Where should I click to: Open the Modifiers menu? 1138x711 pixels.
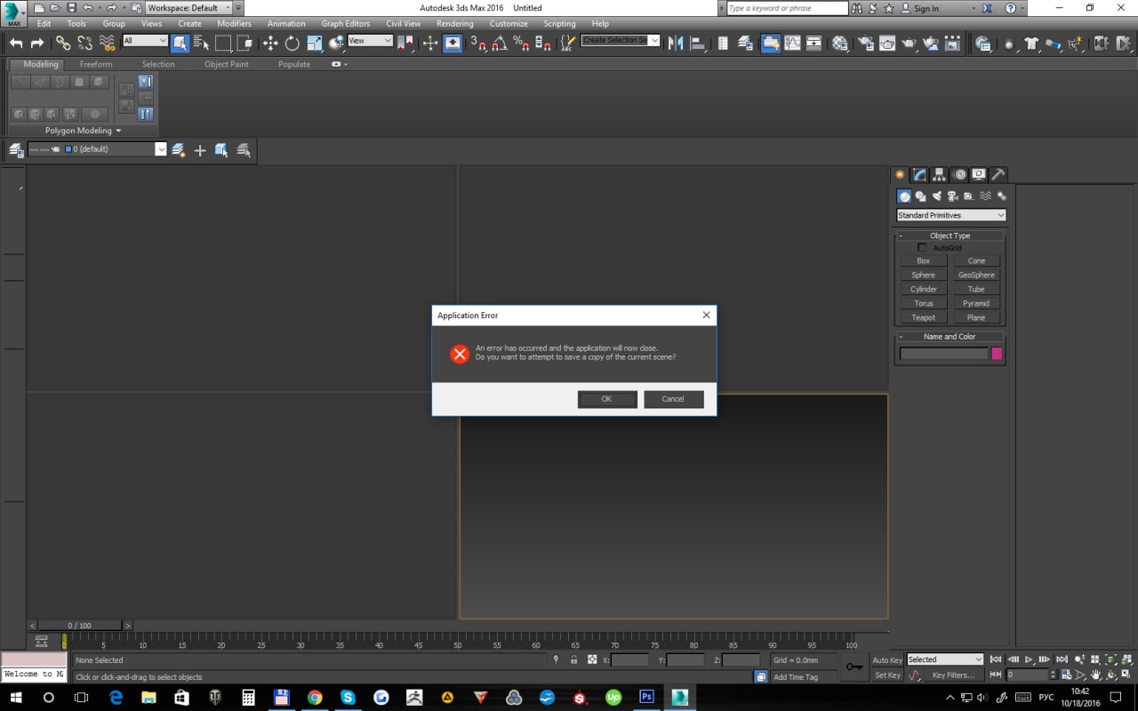click(x=234, y=24)
